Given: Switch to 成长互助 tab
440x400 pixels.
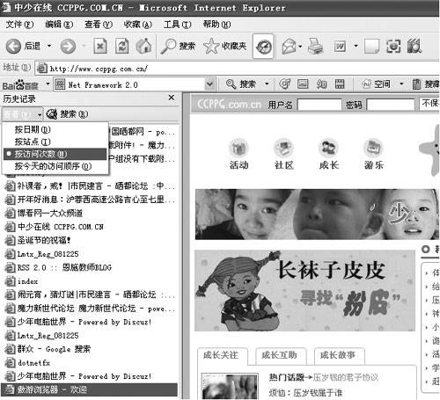Looking at the screenshot, I should coord(281,355).
